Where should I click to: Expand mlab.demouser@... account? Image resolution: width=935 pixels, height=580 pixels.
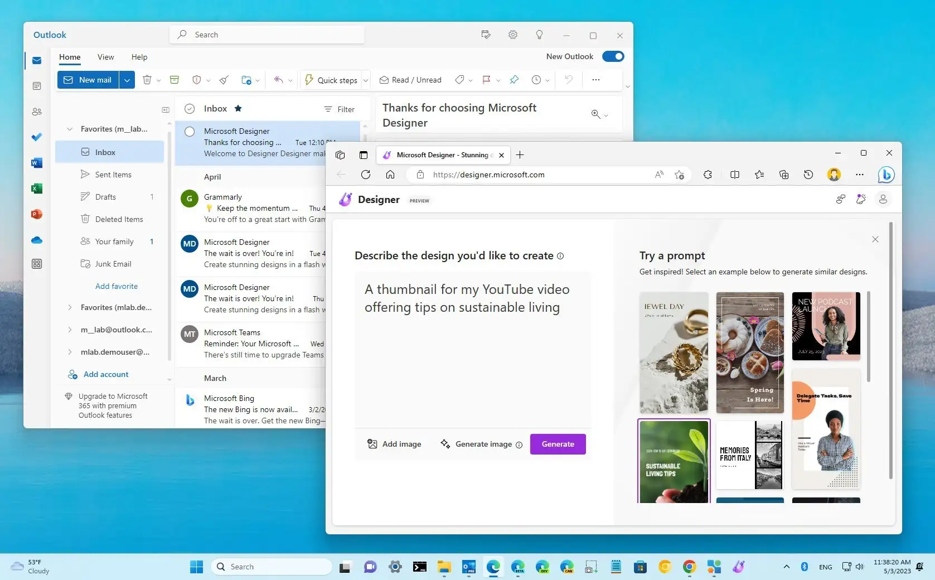point(70,352)
